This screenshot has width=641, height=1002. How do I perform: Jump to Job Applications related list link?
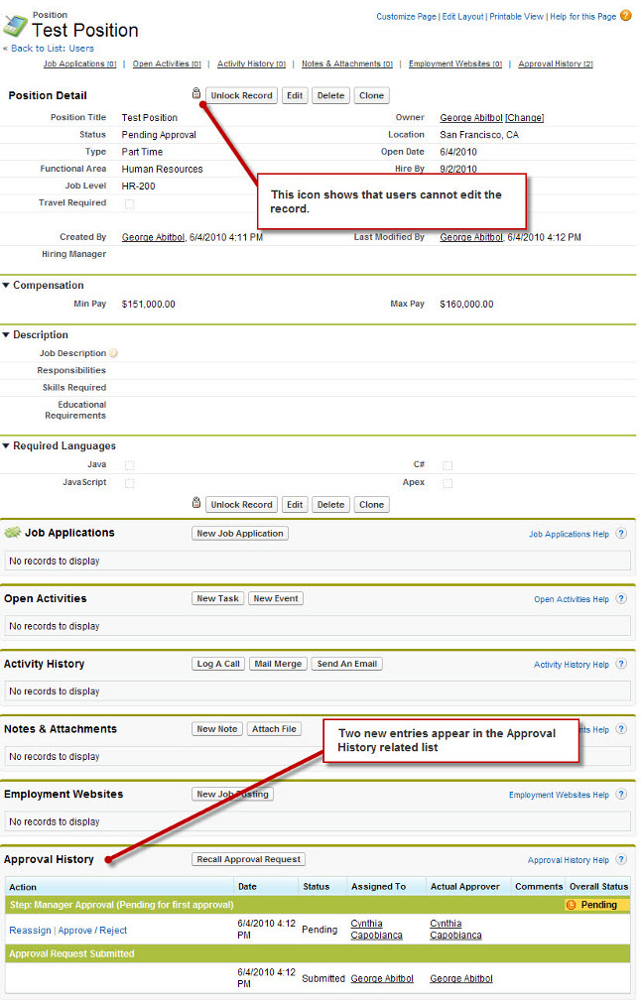point(80,63)
